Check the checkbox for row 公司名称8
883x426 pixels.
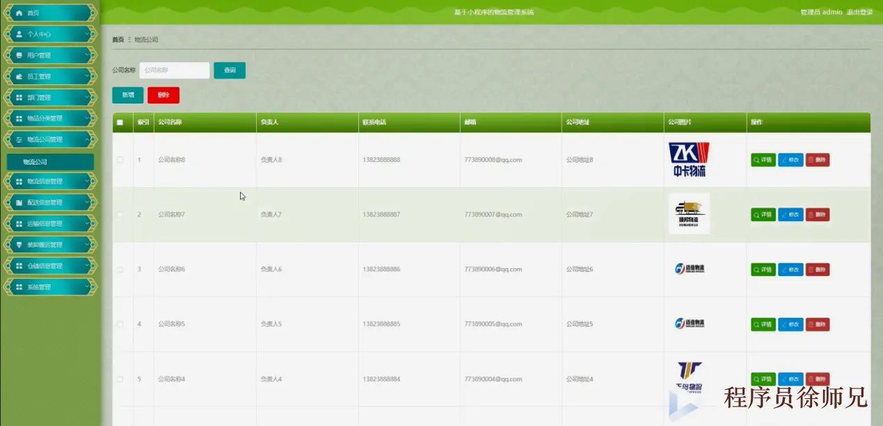(x=120, y=160)
